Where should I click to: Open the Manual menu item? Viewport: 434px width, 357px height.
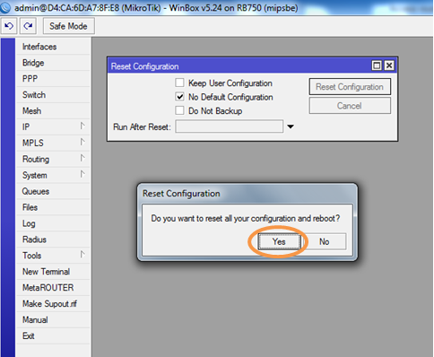click(53, 320)
